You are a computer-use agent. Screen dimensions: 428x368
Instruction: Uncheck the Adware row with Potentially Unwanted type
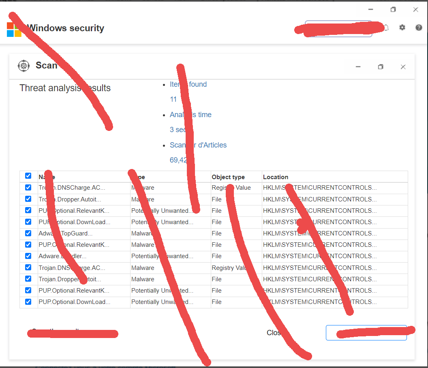tap(28, 256)
